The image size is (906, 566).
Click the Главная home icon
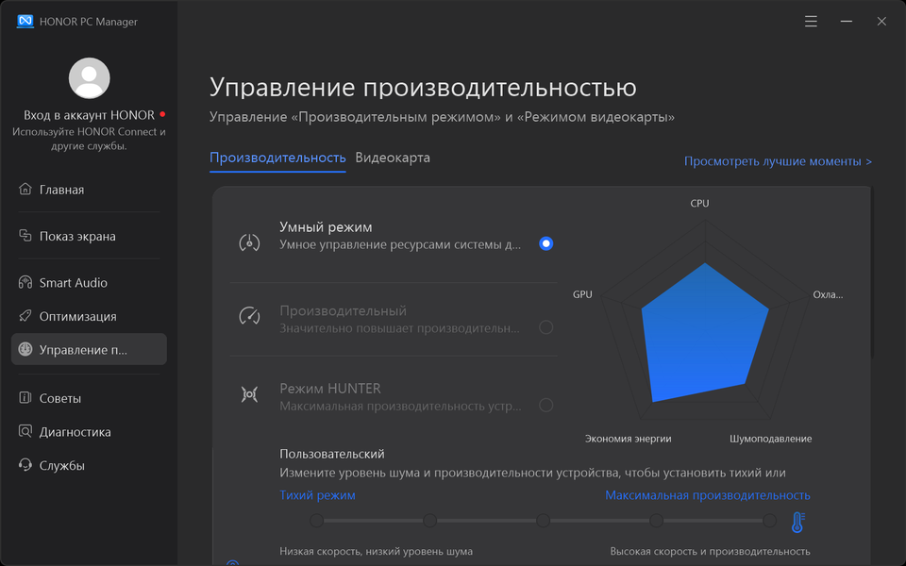point(25,189)
